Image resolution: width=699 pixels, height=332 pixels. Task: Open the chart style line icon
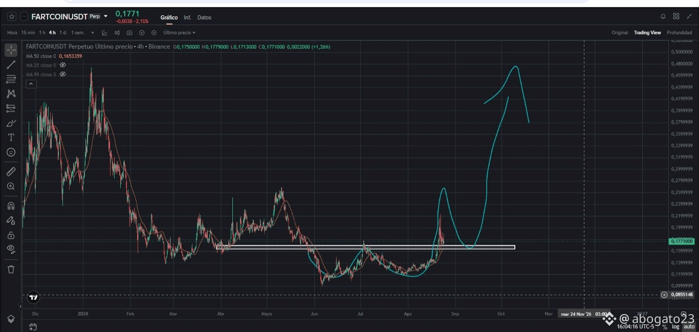[x=105, y=33]
